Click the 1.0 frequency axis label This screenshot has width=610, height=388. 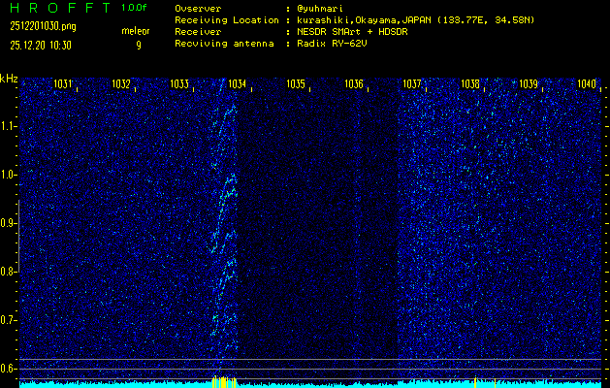[7, 176]
